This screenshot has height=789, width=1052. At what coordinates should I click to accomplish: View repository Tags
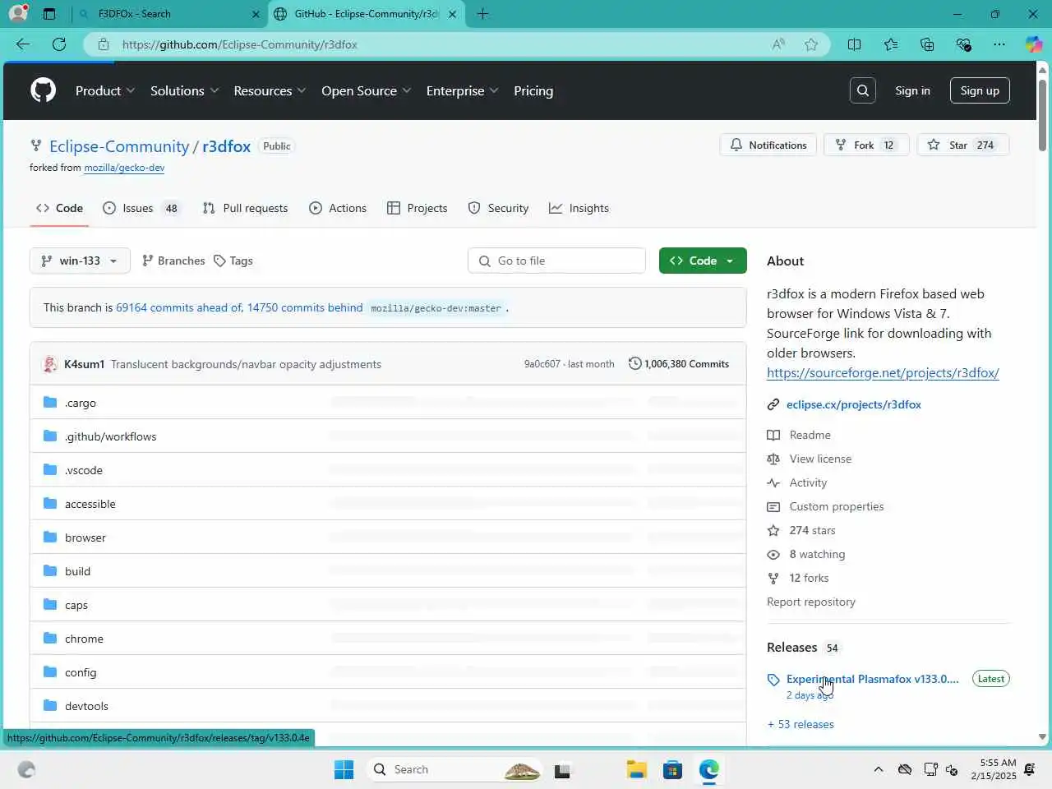[233, 261]
